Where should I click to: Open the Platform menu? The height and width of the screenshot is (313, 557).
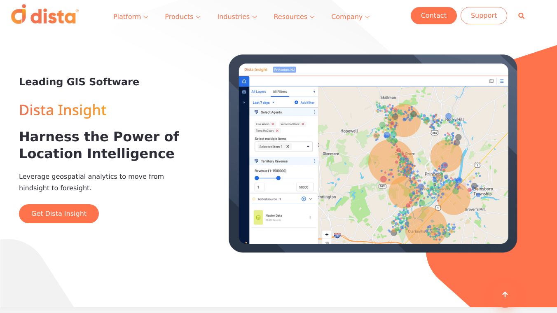click(131, 17)
